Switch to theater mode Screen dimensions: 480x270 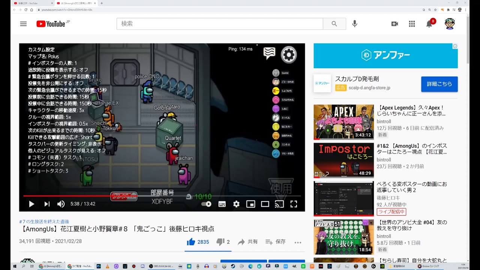265,204
